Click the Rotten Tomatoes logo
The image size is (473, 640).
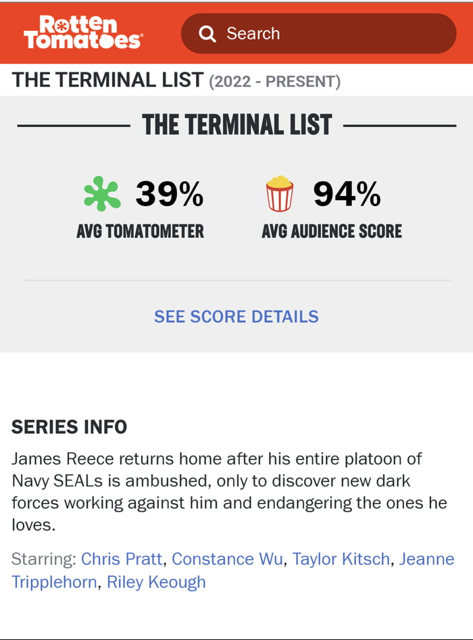82,32
